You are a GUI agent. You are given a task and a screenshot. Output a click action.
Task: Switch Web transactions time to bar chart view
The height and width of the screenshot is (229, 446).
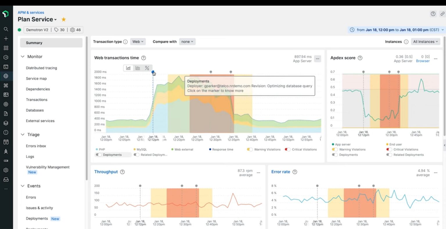[137, 68]
